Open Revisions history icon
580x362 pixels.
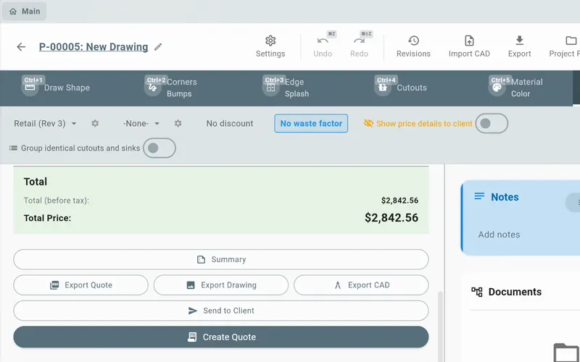coord(413,41)
